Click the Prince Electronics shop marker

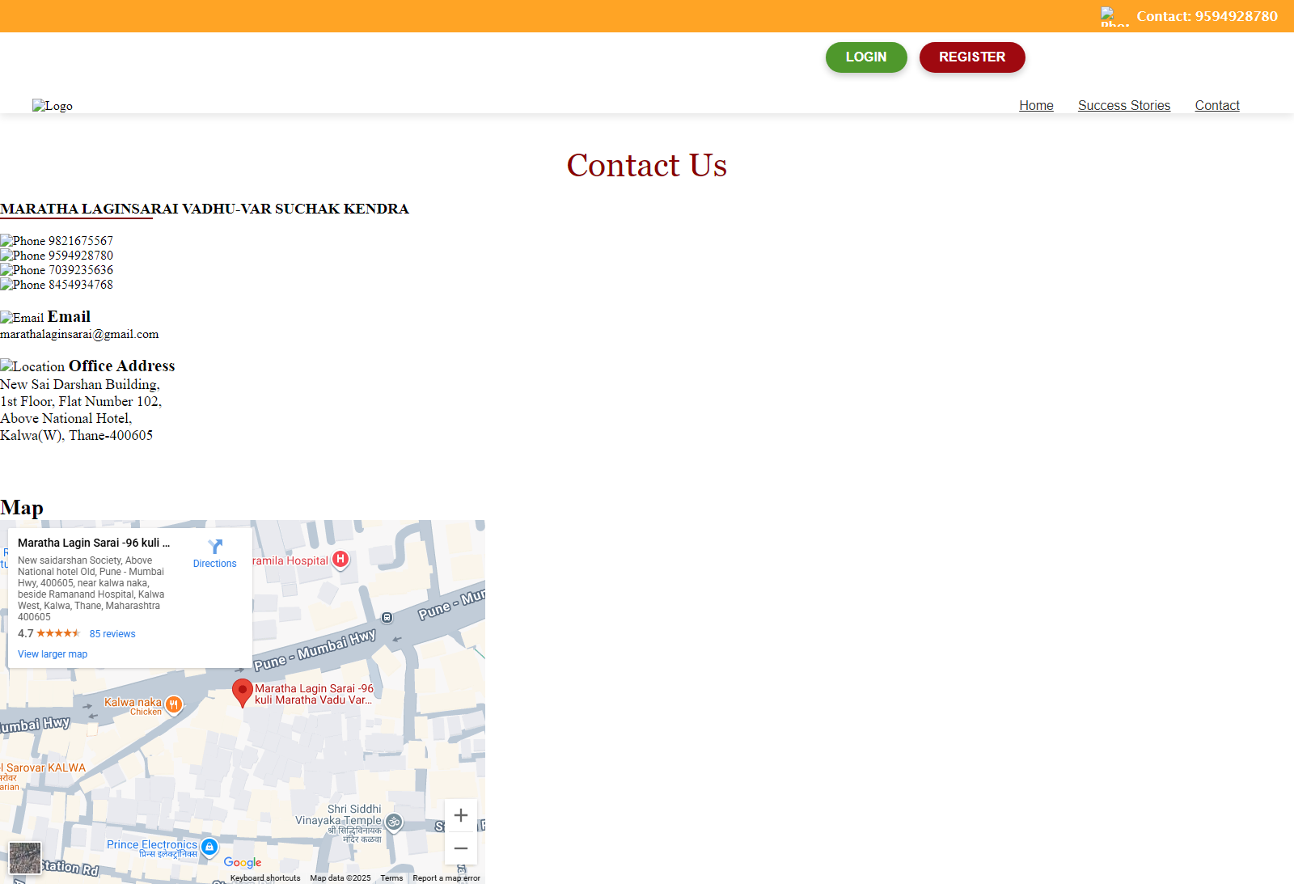[209, 847]
